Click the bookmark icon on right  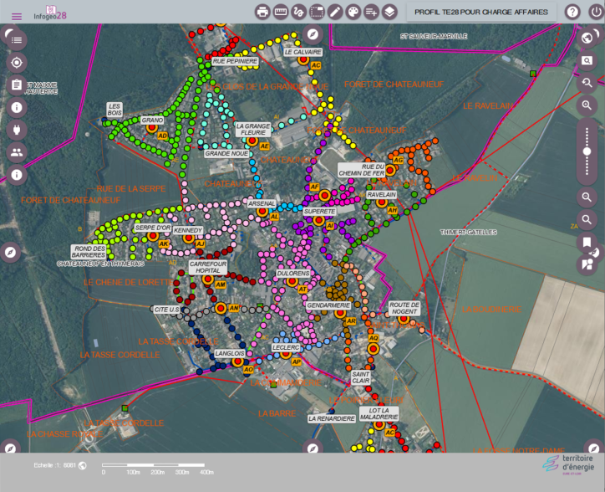click(587, 243)
